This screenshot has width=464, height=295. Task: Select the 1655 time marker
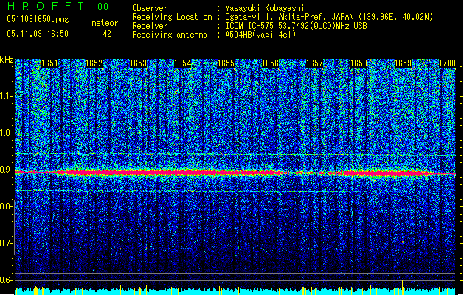click(x=226, y=64)
